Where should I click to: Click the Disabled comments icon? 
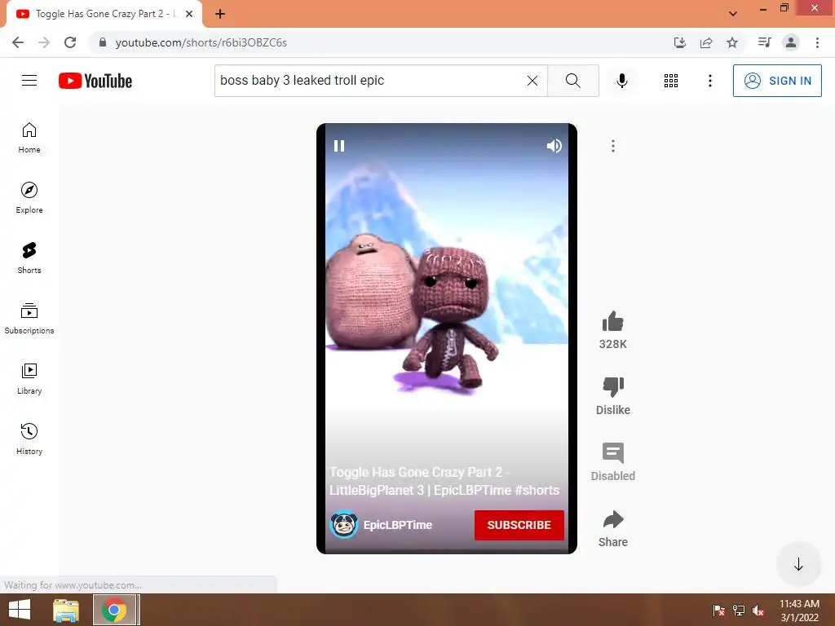click(613, 453)
